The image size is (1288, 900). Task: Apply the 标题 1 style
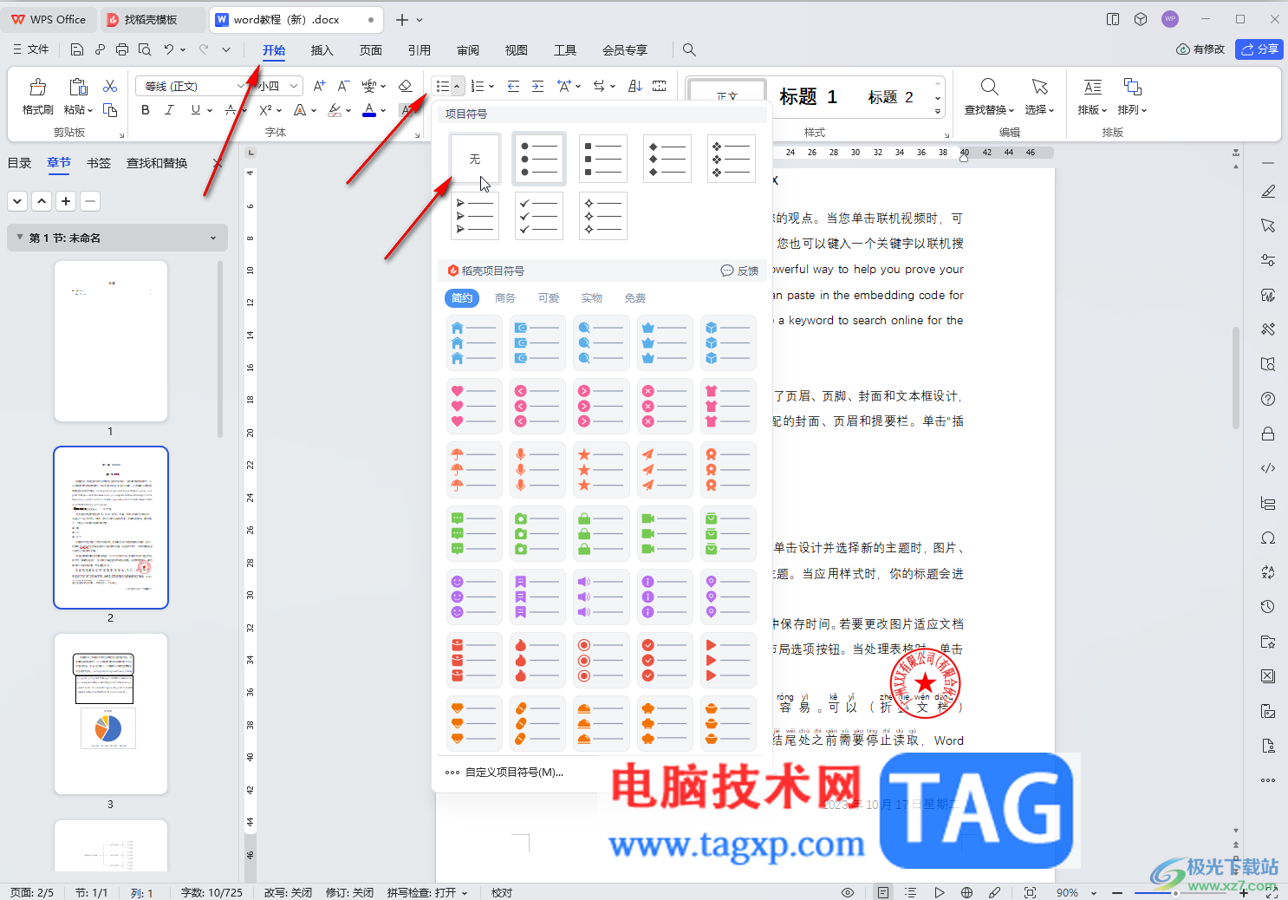808,97
